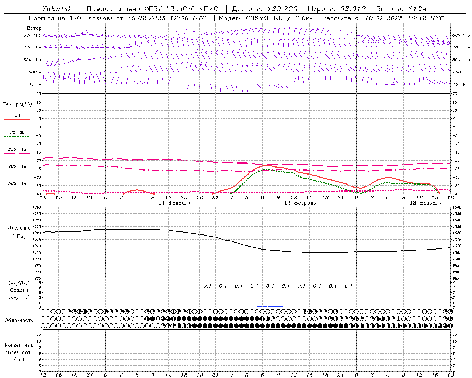
Task: Click the '(мм/1ч.)' precipitation unit label
Action: pyautogui.click(x=19, y=297)
